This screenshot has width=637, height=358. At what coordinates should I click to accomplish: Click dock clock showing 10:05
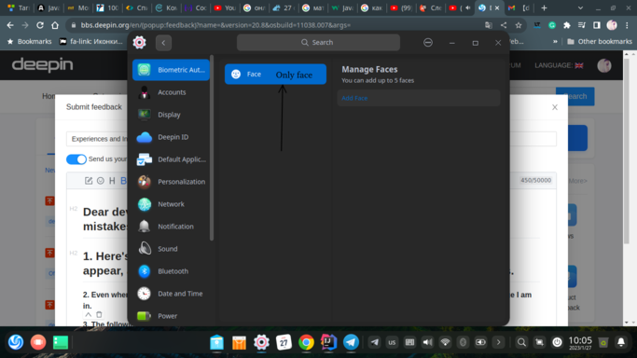pos(580,342)
